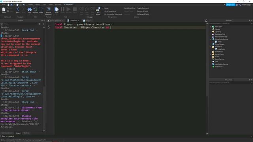This screenshot has height=142, width=253.
Task: Open the Select dropdown arrow
Action: point(41,15)
